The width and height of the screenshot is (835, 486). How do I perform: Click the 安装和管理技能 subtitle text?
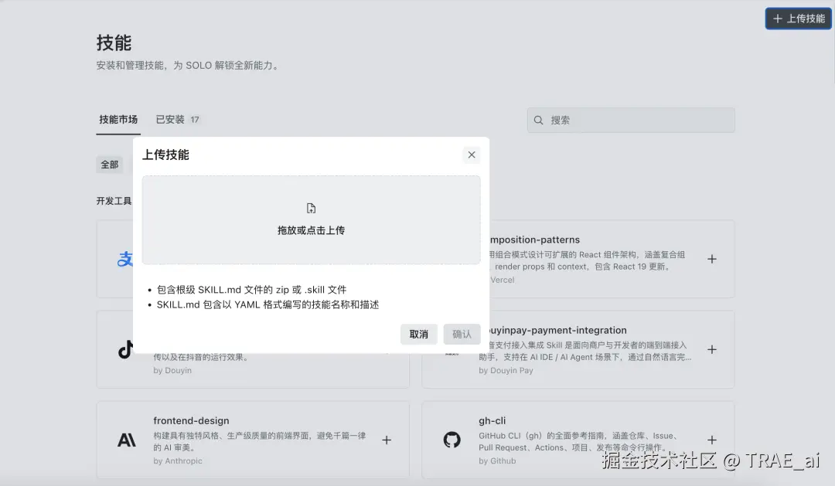click(189, 66)
